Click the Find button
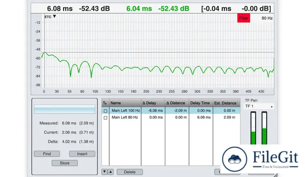Viewport: 305px width, 177px height. click(x=47, y=154)
